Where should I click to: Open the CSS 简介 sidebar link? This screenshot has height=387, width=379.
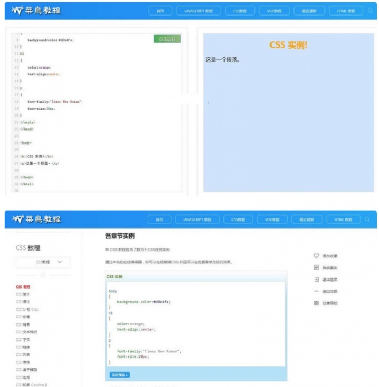[23, 294]
